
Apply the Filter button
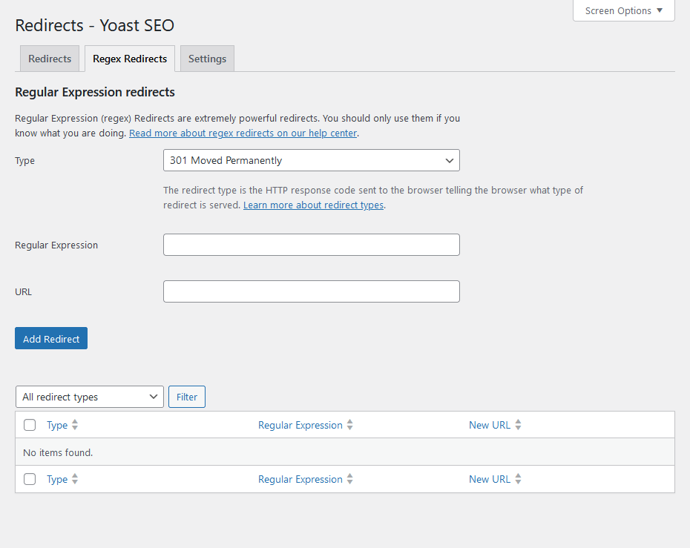click(186, 397)
